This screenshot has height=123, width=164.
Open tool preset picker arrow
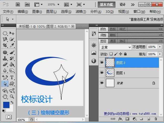pos(13,19)
